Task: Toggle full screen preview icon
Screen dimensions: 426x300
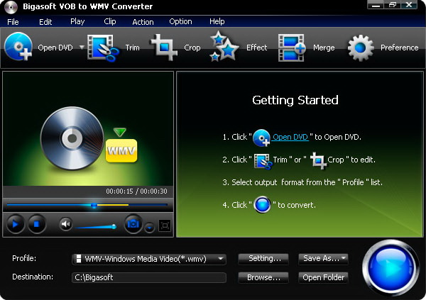Action: tap(165, 226)
